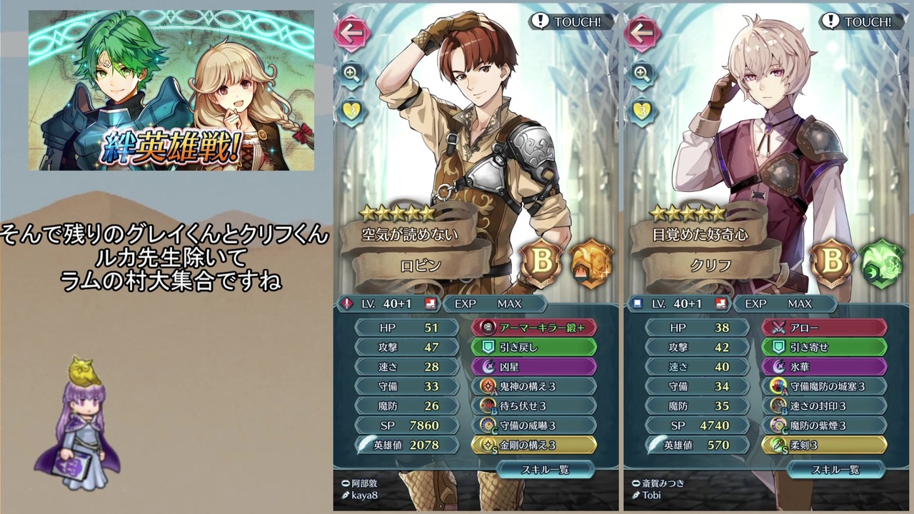Screen dimensions: 914x514
Task: Tap the pink back arrow on ロビン's panel
Action: pyautogui.click(x=352, y=32)
